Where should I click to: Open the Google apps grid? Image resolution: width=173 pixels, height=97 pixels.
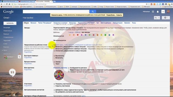153,12
